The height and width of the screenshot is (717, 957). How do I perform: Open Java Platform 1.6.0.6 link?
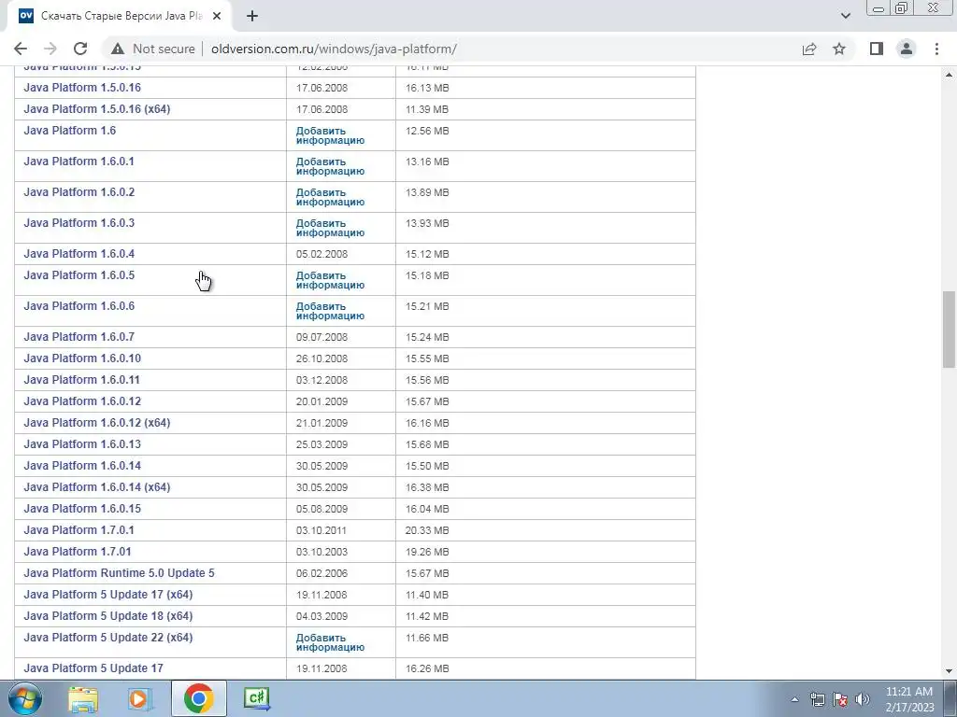[x=79, y=306]
